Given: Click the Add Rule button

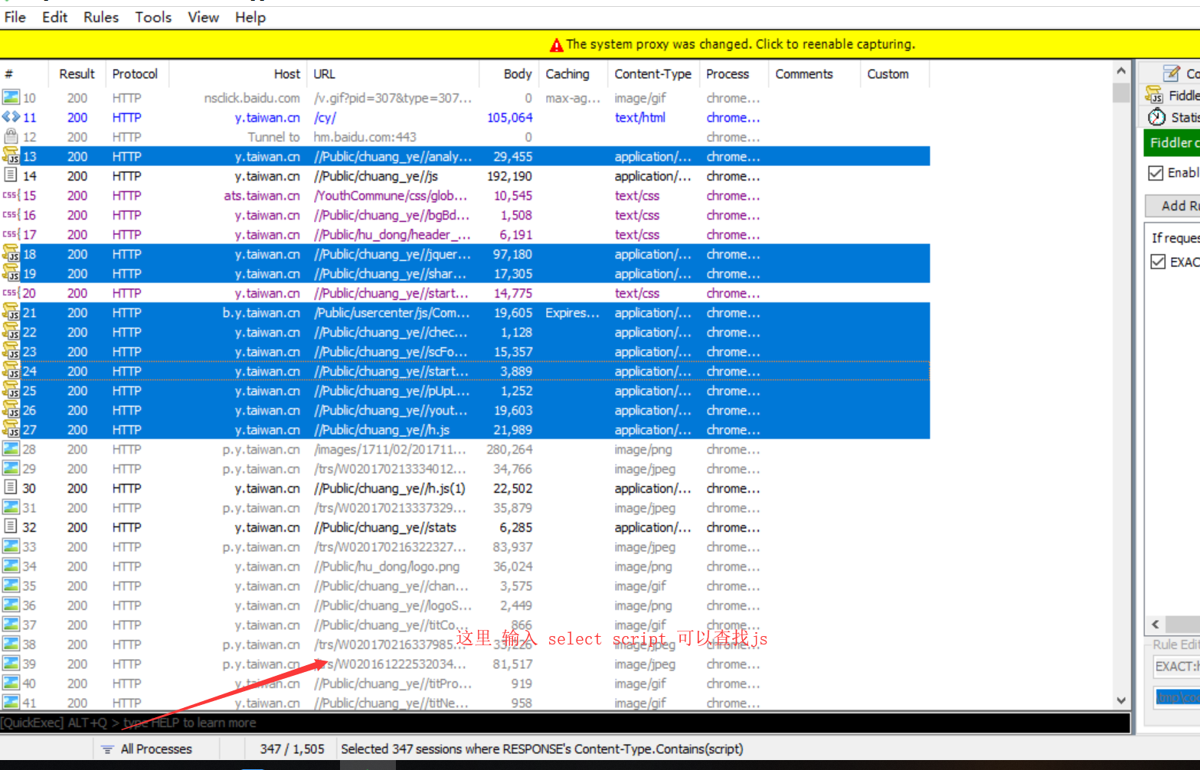Looking at the screenshot, I should (x=1172, y=206).
